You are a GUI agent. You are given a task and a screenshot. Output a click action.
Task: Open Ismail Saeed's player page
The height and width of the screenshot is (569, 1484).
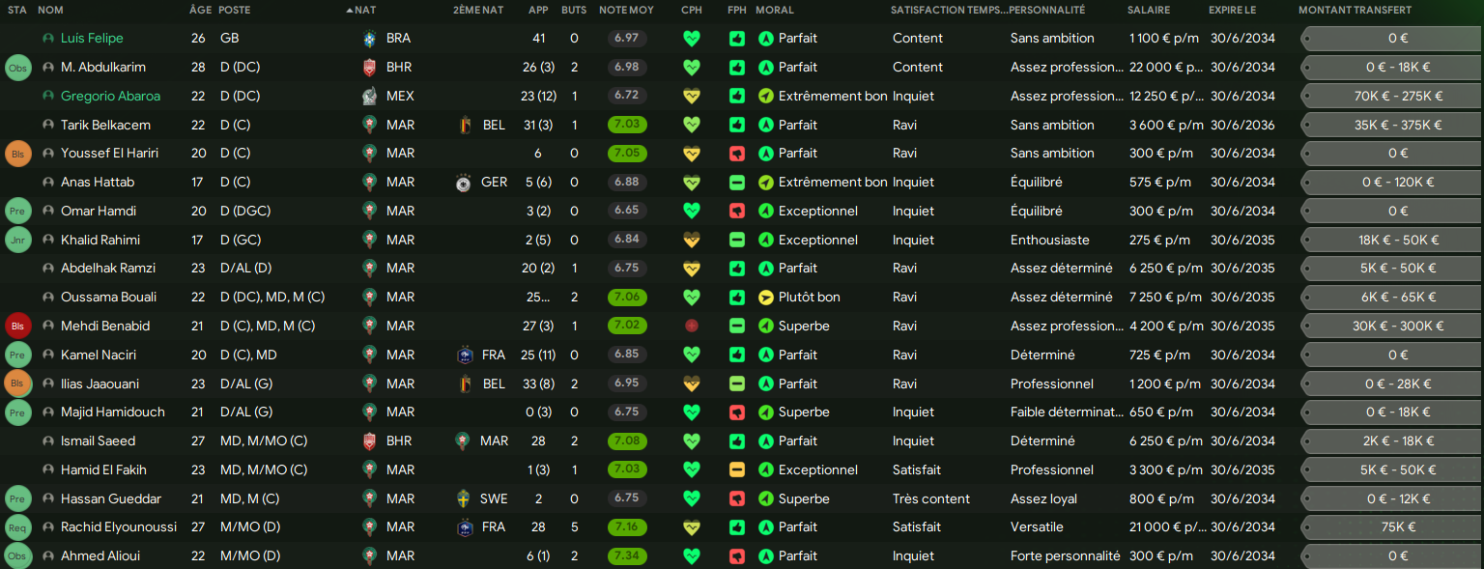click(98, 441)
